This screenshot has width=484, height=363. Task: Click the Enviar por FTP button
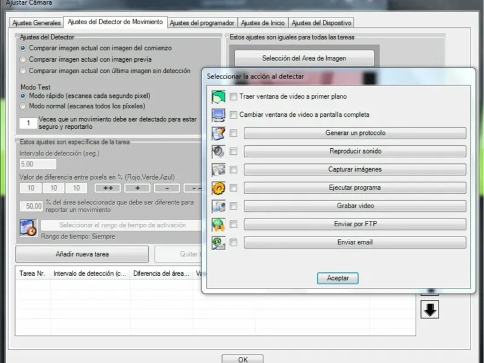pos(355,224)
